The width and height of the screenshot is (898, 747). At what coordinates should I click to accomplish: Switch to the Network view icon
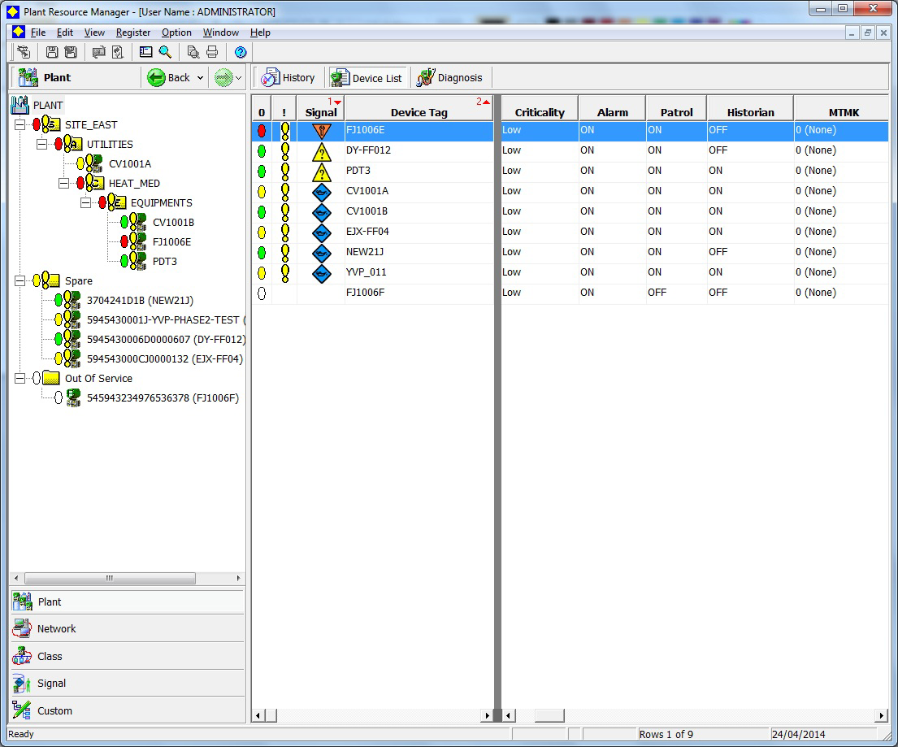[x=56, y=628]
